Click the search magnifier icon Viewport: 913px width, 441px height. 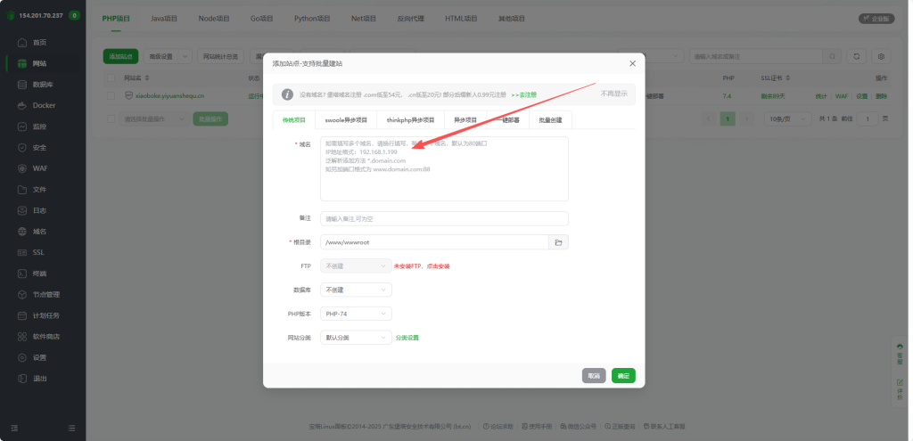[x=833, y=56]
